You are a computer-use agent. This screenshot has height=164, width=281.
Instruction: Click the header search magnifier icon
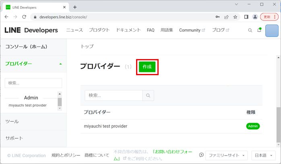(x=250, y=30)
